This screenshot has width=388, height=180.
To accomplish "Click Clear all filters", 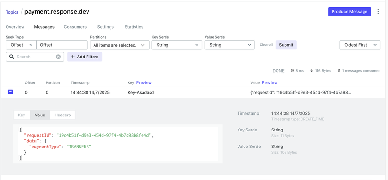I will 266,45.
